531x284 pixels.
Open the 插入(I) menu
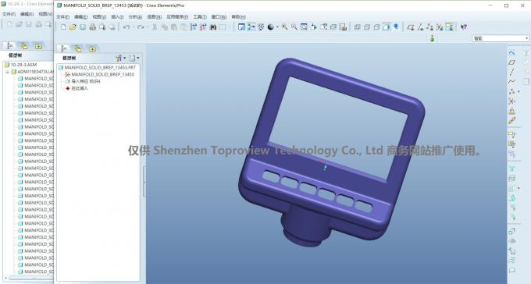[117, 17]
